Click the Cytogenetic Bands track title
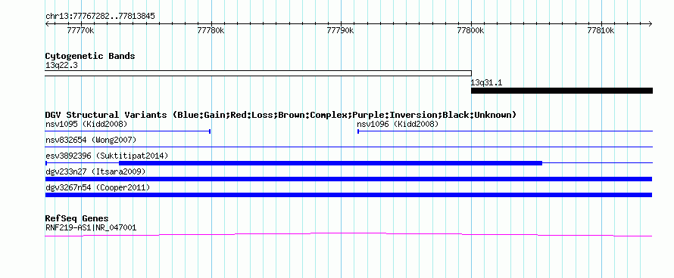The image size is (674, 278). [x=90, y=56]
